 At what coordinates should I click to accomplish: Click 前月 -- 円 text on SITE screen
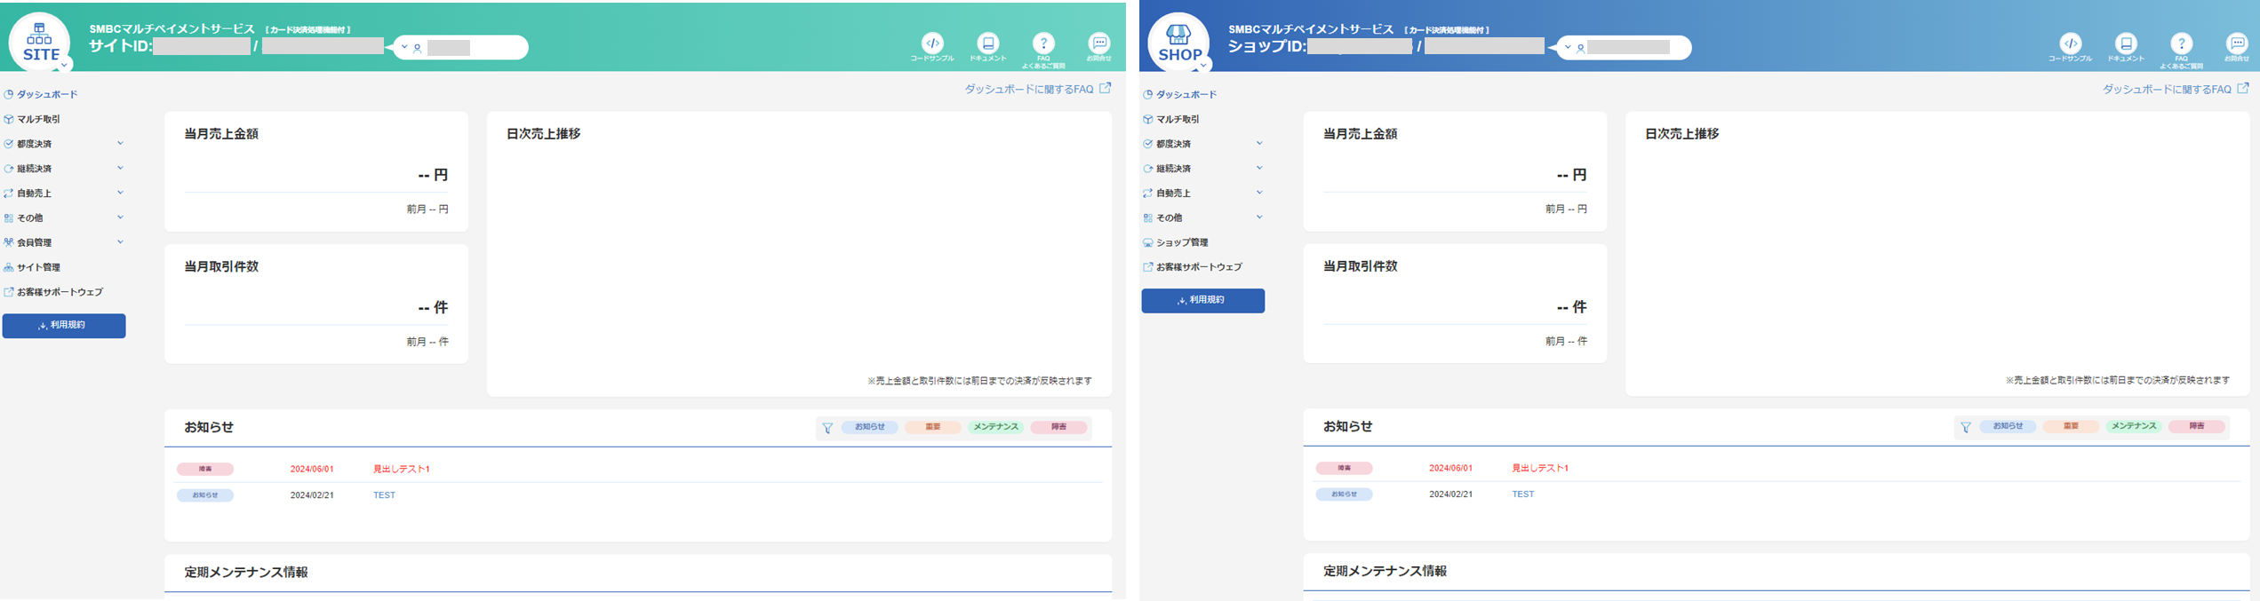click(427, 210)
